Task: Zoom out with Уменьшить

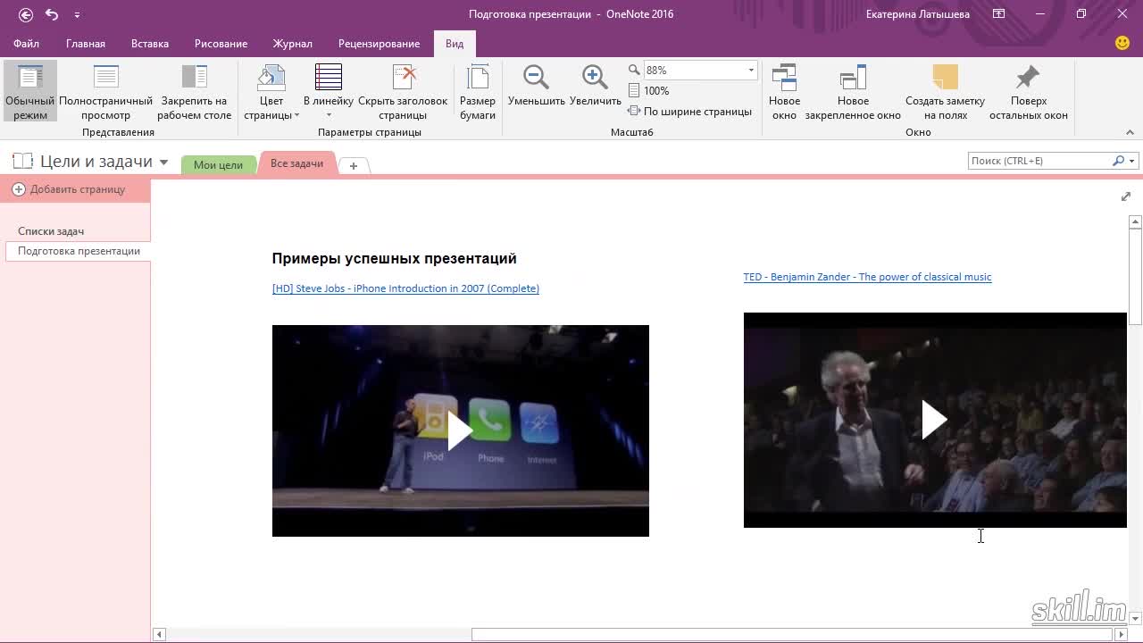Action: [x=536, y=86]
